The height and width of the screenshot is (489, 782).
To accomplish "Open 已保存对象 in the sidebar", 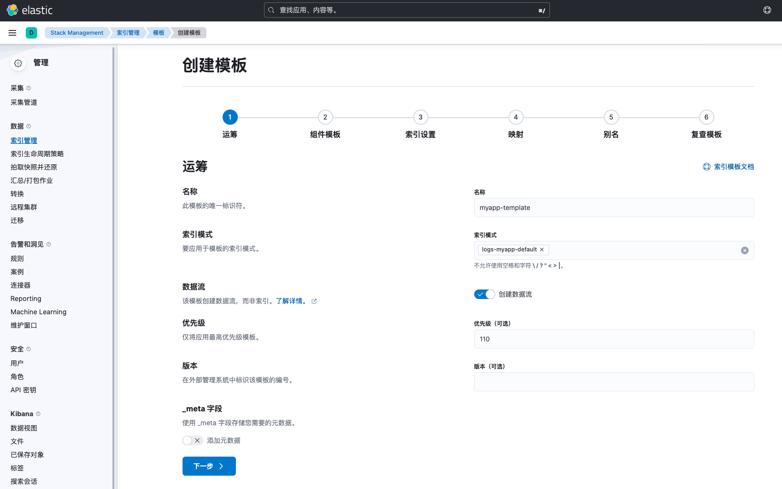I will 27,455.
